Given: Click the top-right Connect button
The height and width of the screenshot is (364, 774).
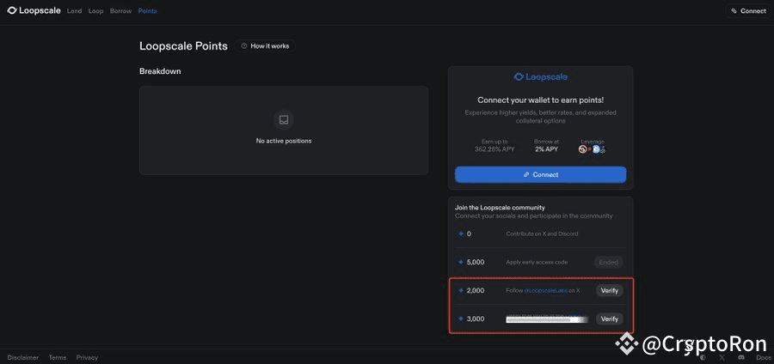Looking at the screenshot, I should pos(747,11).
